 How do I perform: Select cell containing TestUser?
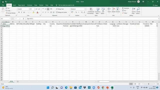coord(66,26)
